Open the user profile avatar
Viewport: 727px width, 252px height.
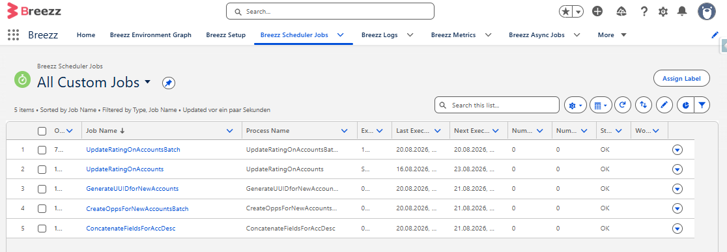point(707,11)
